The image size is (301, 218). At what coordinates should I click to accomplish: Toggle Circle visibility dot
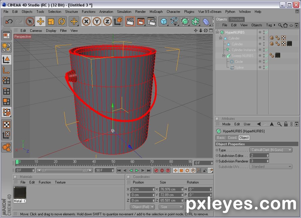pos(260,61)
